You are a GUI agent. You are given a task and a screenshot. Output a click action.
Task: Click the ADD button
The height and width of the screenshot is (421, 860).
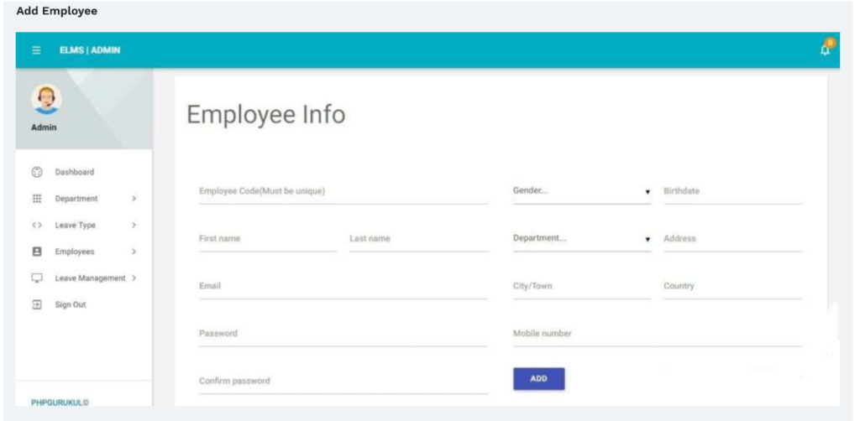click(x=538, y=379)
